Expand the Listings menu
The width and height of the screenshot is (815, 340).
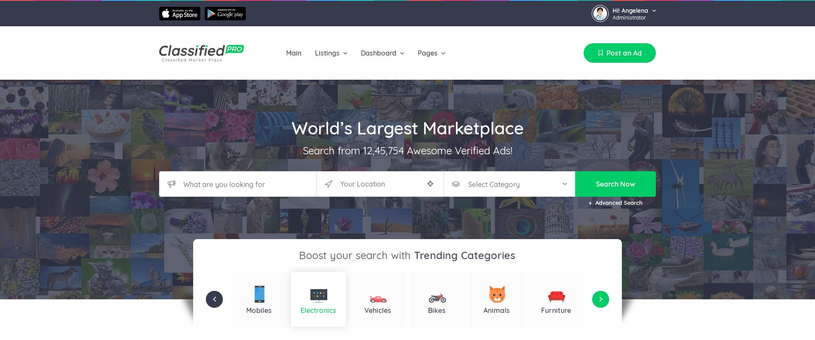331,53
